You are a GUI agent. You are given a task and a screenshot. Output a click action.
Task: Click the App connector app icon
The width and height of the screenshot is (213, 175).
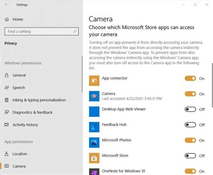pyautogui.click(x=94, y=81)
